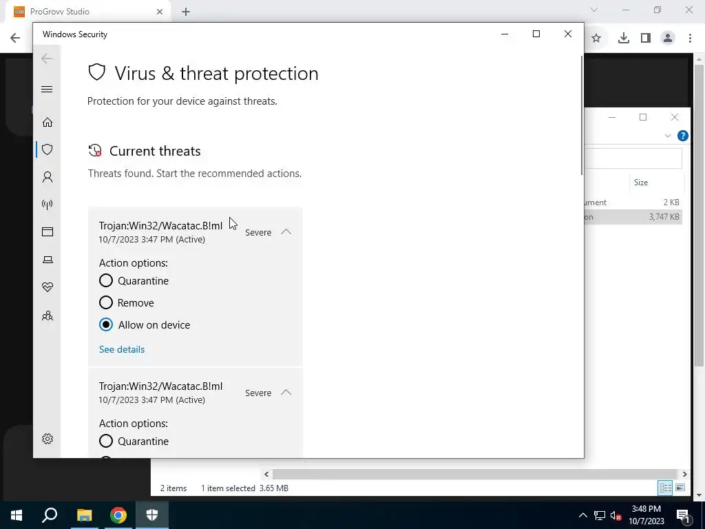Image resolution: width=705 pixels, height=529 pixels.
Task: Click the muted volume tray icon
Action: [x=616, y=515]
